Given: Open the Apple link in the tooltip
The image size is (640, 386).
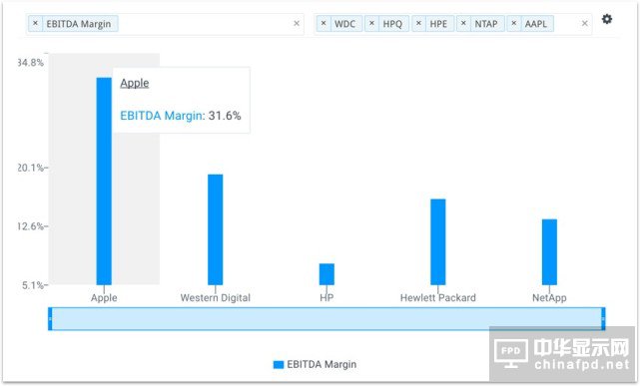Looking at the screenshot, I should (134, 83).
